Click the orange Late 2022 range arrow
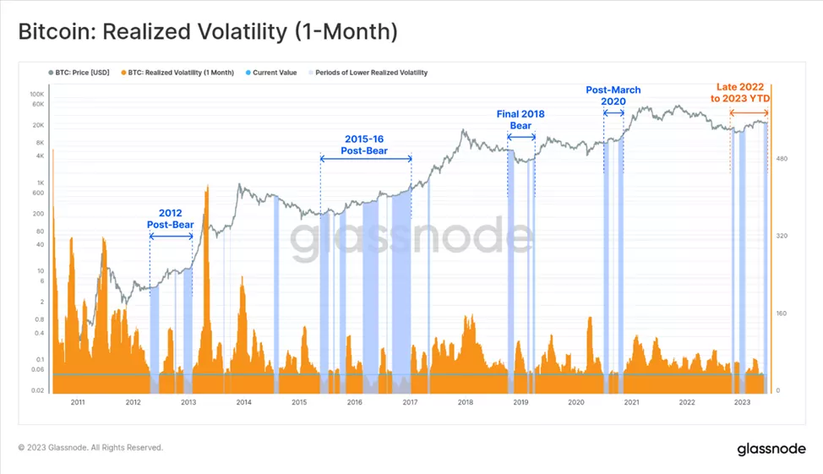The width and height of the screenshot is (823, 474). coord(749,111)
